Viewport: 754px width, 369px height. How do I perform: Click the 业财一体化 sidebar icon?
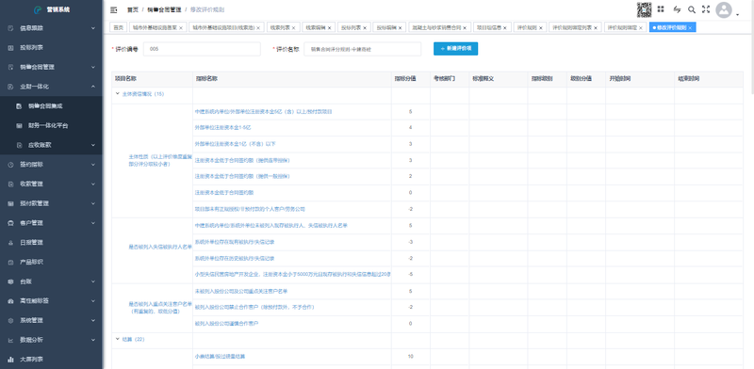coord(10,87)
